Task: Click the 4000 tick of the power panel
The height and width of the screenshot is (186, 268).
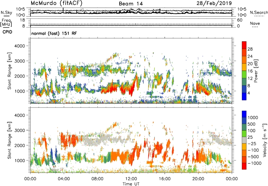Action: pos(20,46)
